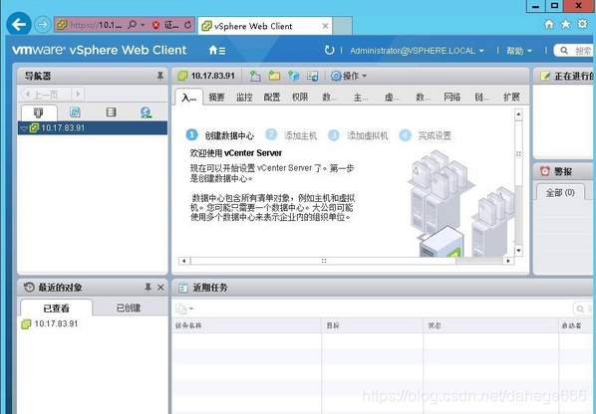Sort tasks by 目标 column
The width and height of the screenshot is (596, 414).
pyautogui.click(x=372, y=325)
